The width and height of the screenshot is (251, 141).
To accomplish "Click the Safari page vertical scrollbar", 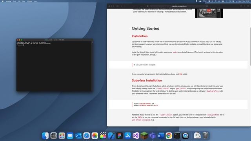I will [250, 46].
